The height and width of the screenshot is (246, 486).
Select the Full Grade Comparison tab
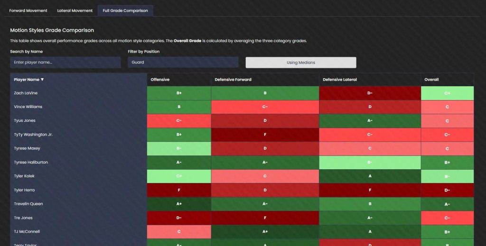point(125,10)
